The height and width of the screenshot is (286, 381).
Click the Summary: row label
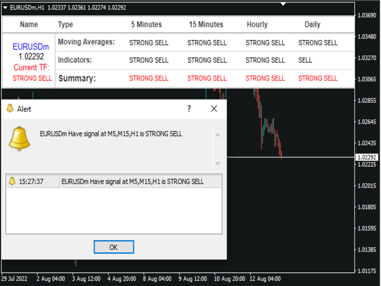coord(77,78)
